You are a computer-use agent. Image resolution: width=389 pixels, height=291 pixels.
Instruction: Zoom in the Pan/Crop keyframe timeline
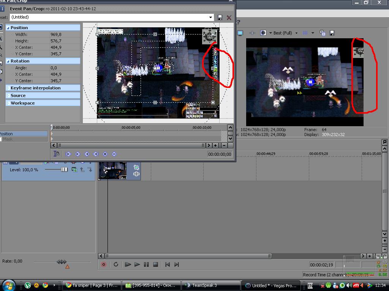pos(215,145)
